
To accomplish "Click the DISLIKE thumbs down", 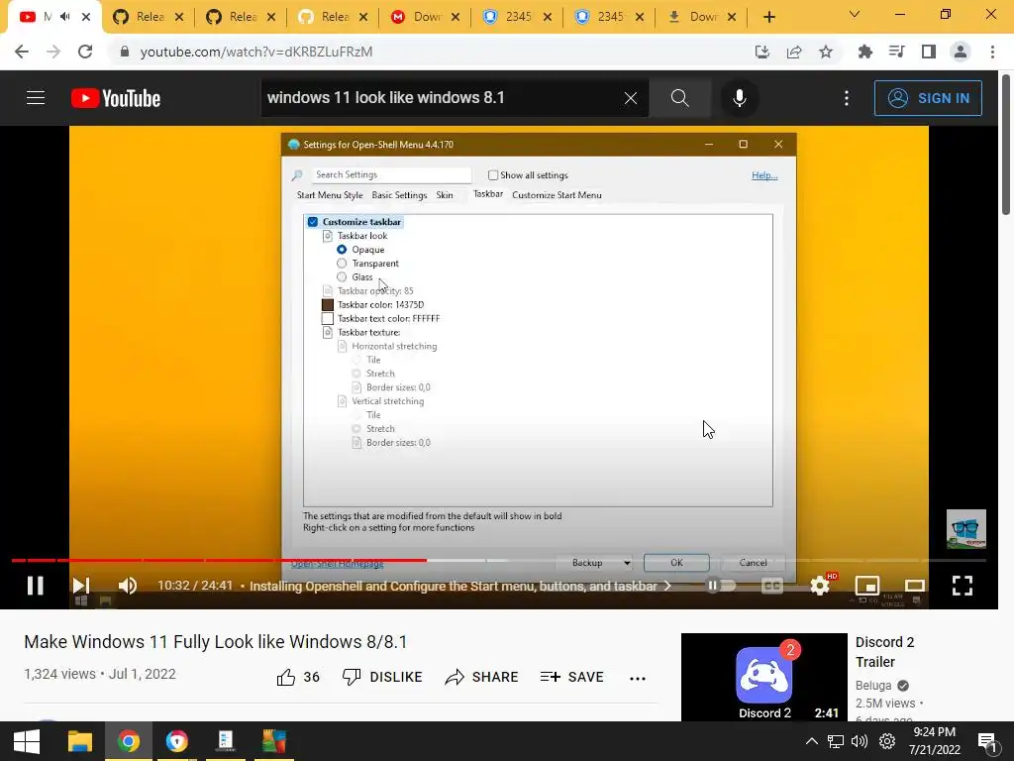I will click(382, 677).
